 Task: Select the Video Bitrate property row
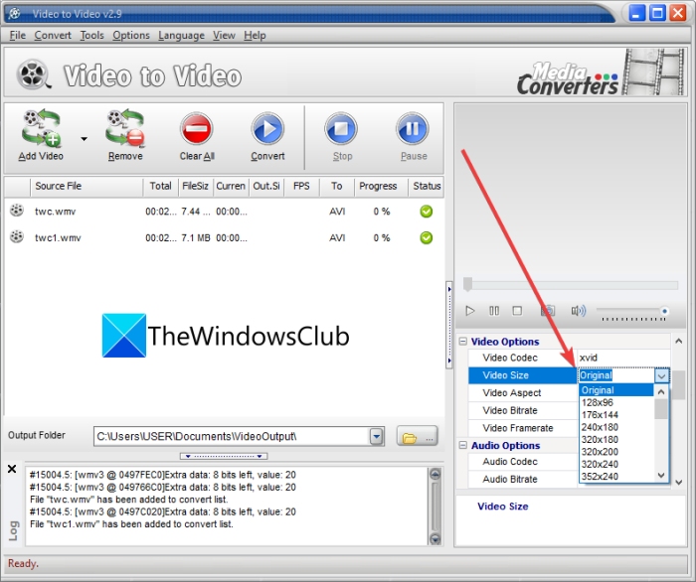tap(523, 410)
